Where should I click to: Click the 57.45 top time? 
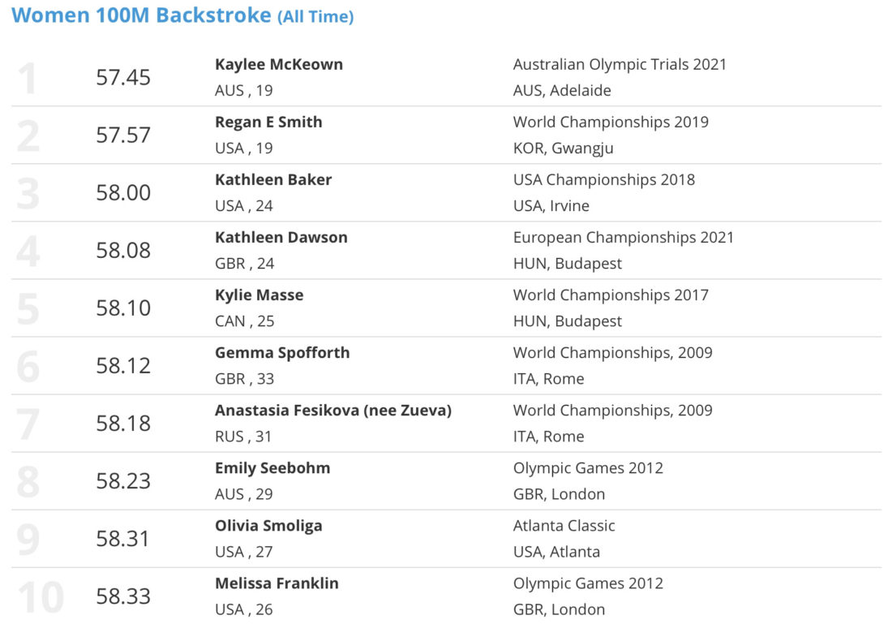point(123,77)
